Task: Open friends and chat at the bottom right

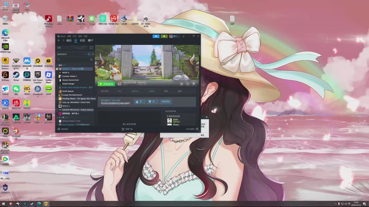Action: click(192, 129)
